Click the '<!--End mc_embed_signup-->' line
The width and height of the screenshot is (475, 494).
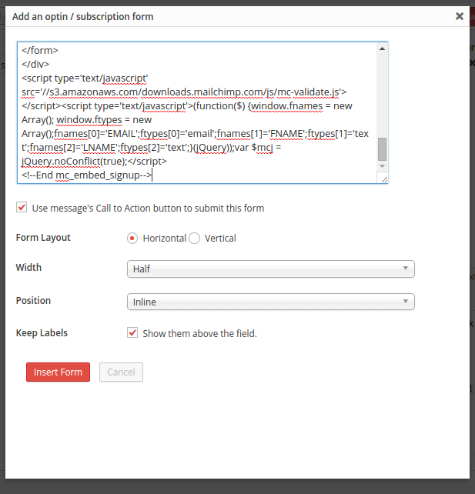87,175
